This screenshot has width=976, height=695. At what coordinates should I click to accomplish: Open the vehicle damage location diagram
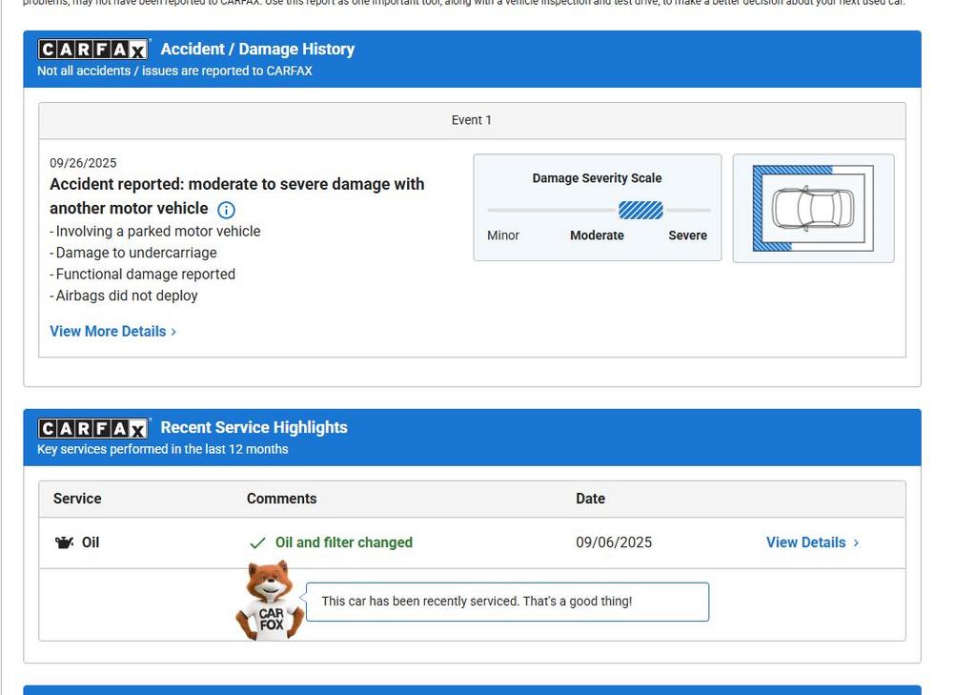[x=813, y=208]
